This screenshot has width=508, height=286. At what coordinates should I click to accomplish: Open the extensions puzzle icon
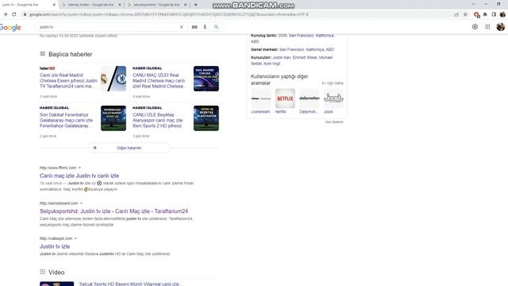(485, 14)
